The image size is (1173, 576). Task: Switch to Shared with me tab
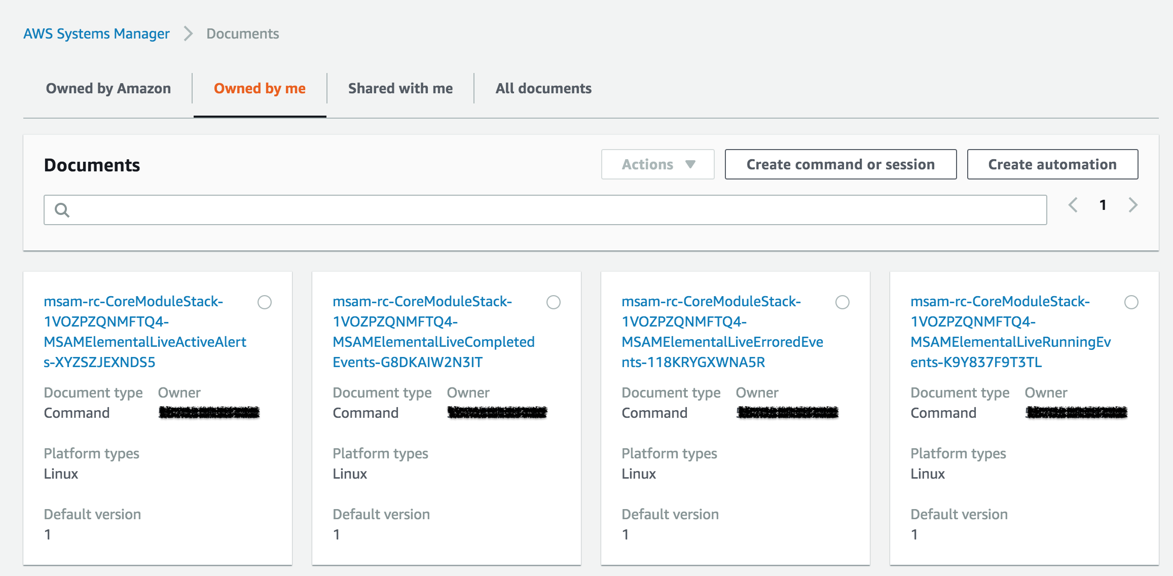click(x=400, y=88)
